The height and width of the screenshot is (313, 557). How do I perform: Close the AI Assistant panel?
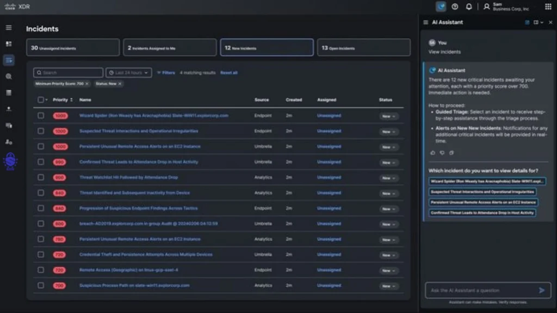click(550, 22)
